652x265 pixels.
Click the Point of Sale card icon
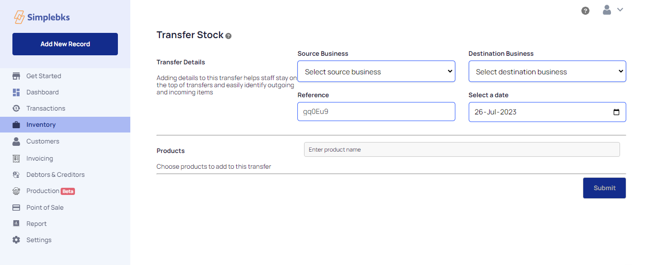pos(16,208)
